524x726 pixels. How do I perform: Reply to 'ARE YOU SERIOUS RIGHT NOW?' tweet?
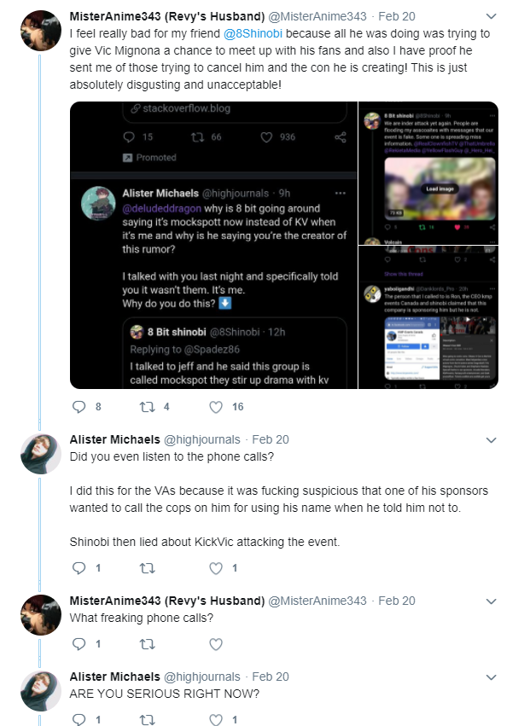tap(79, 719)
